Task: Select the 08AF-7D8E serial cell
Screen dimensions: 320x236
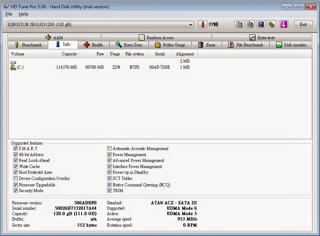Action: pyautogui.click(x=160, y=67)
